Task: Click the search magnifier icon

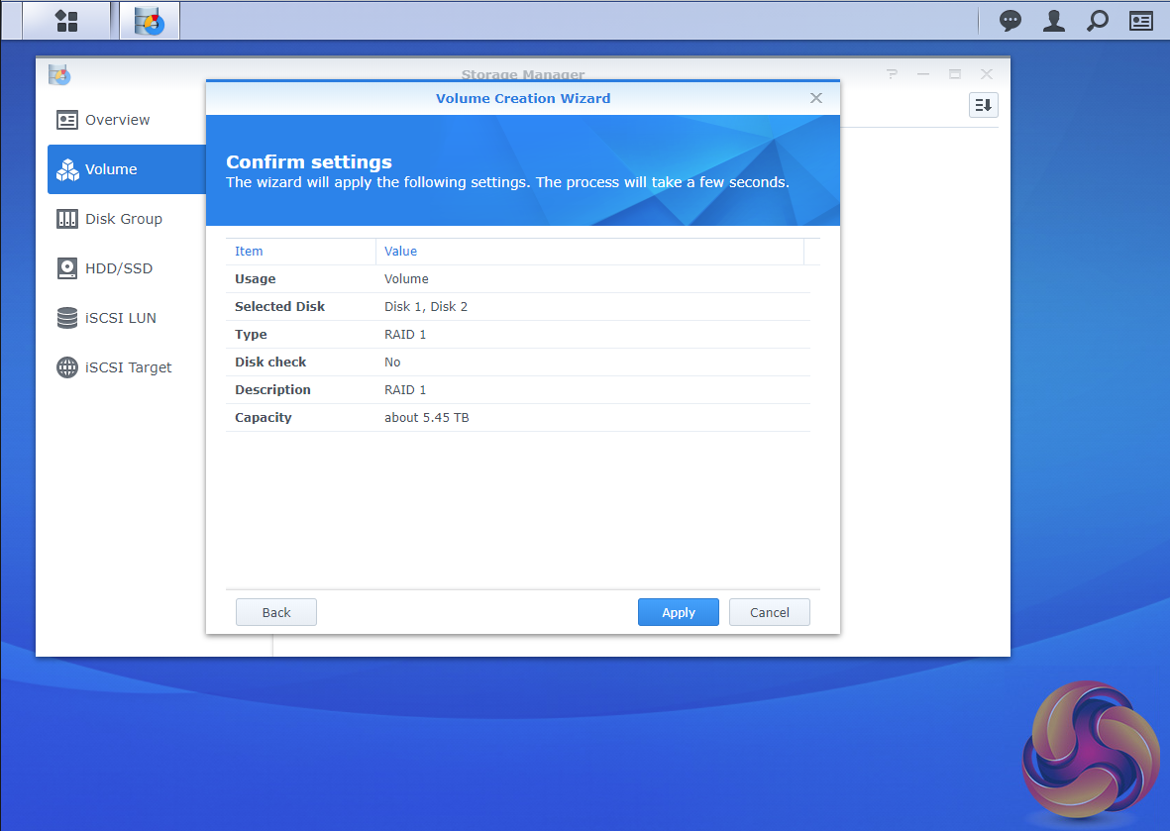Action: tap(1097, 21)
